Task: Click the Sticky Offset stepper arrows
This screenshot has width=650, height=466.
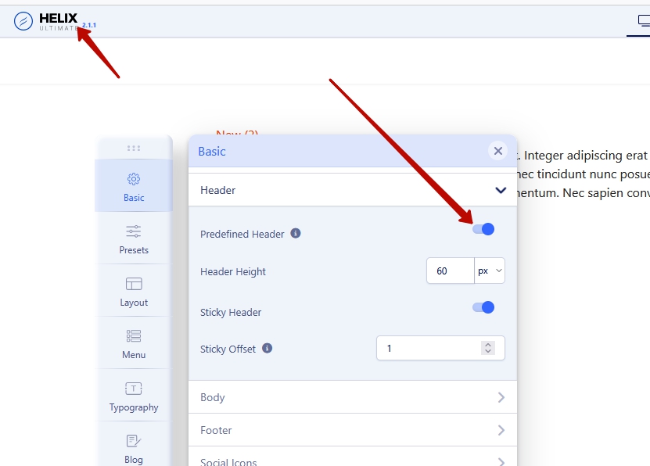Action: click(x=488, y=348)
